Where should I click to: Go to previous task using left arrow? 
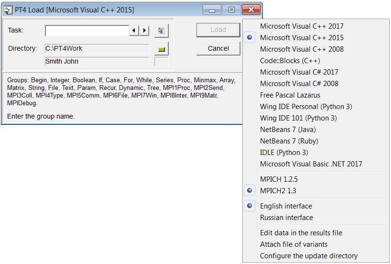point(134,31)
